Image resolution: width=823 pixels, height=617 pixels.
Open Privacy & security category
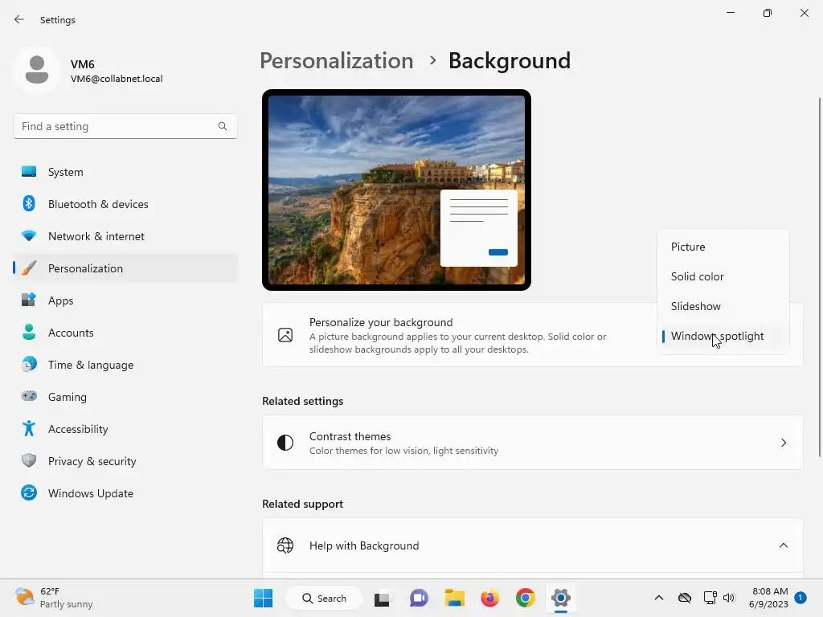pos(125,460)
